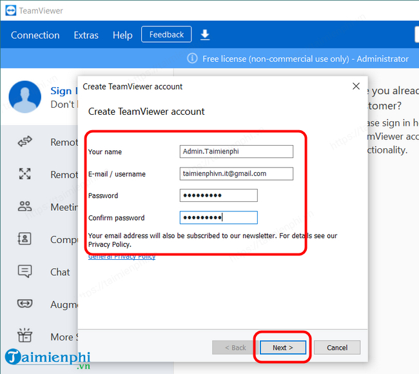Click the Sign In link in sidebar
This screenshot has height=374, width=419.
point(64,91)
